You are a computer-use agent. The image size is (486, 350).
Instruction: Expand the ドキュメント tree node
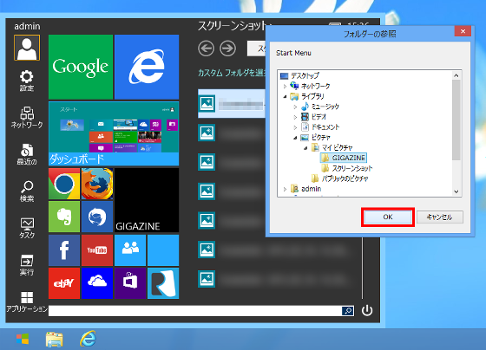pyautogui.click(x=295, y=127)
